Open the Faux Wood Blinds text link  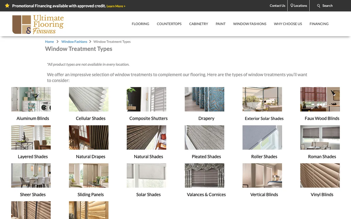[x=322, y=119]
